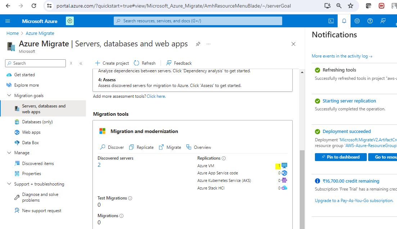Pin the Azure Migrate blade
The width and height of the screenshot is (397, 229).
[x=198, y=44]
